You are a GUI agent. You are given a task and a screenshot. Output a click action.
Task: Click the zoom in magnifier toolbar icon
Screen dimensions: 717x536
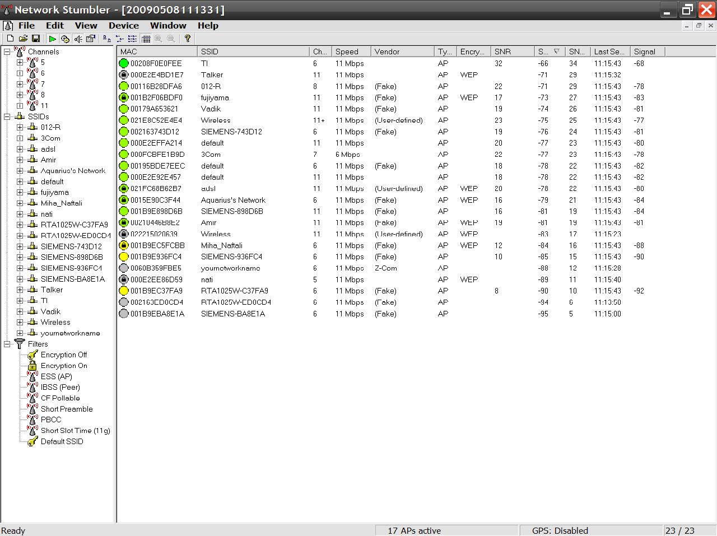click(x=158, y=39)
